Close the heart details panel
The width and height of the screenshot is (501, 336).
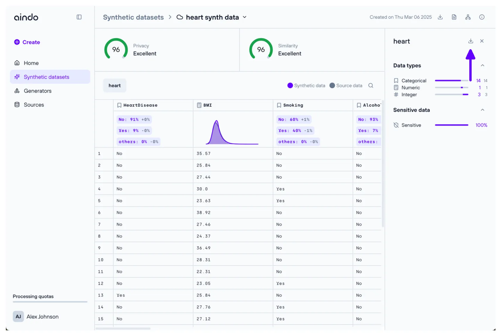tap(482, 41)
